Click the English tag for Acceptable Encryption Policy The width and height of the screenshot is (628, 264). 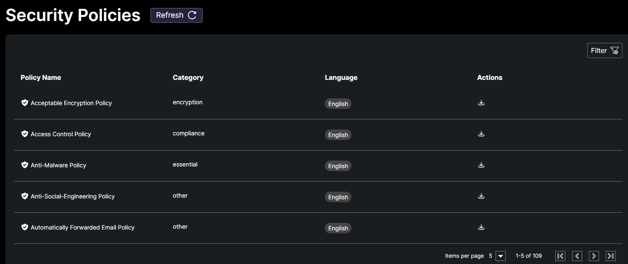pyautogui.click(x=338, y=104)
